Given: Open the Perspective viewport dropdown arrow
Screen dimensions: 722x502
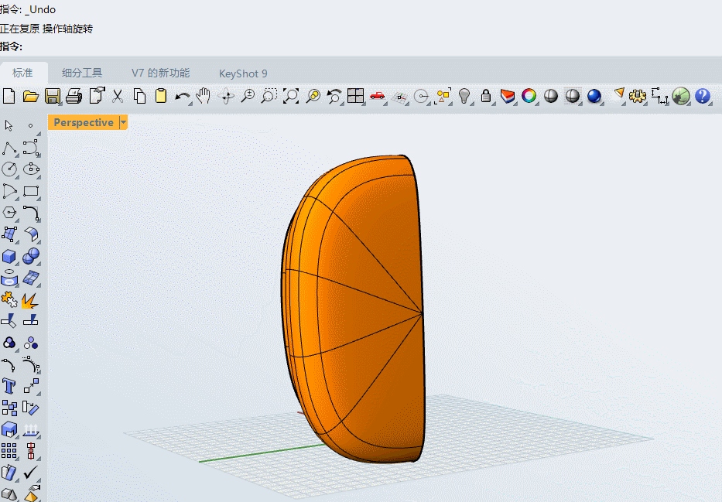Looking at the screenshot, I should tap(123, 122).
